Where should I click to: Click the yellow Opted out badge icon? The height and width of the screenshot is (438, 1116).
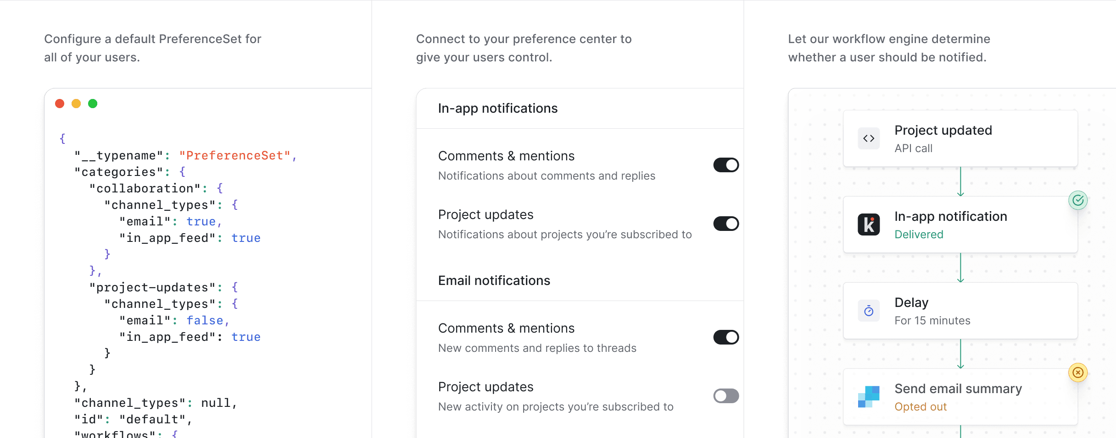point(1078,372)
